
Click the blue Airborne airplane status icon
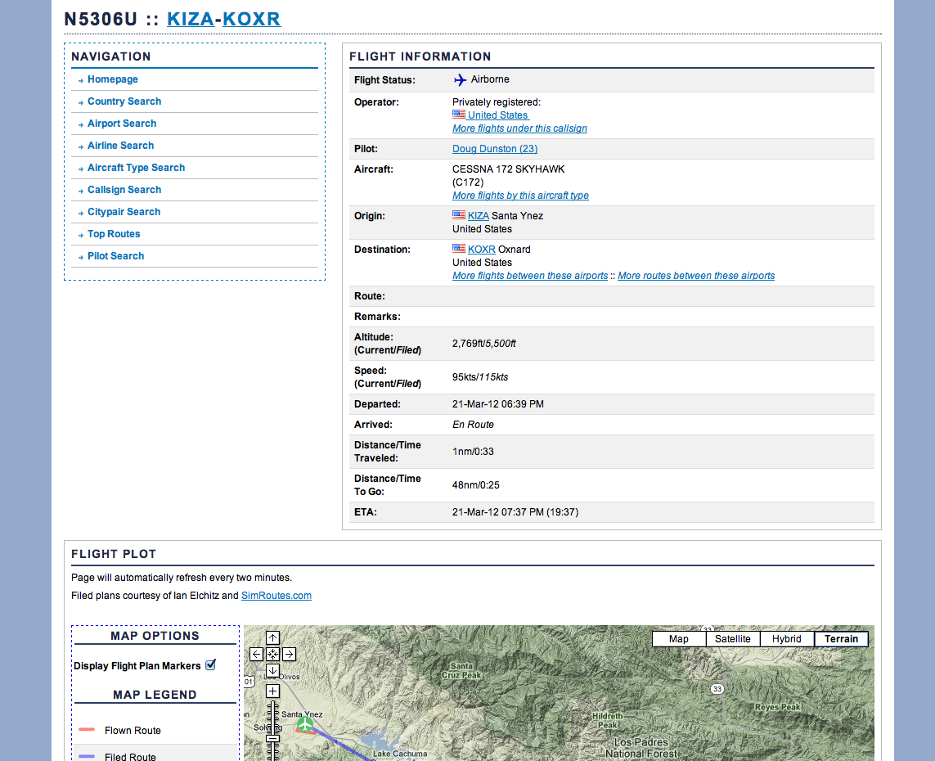pos(460,79)
